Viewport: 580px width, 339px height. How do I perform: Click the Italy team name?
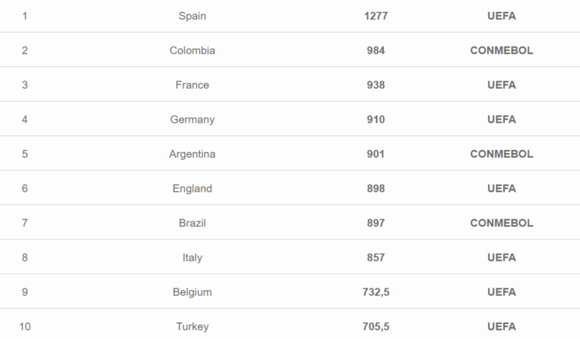coord(192,258)
